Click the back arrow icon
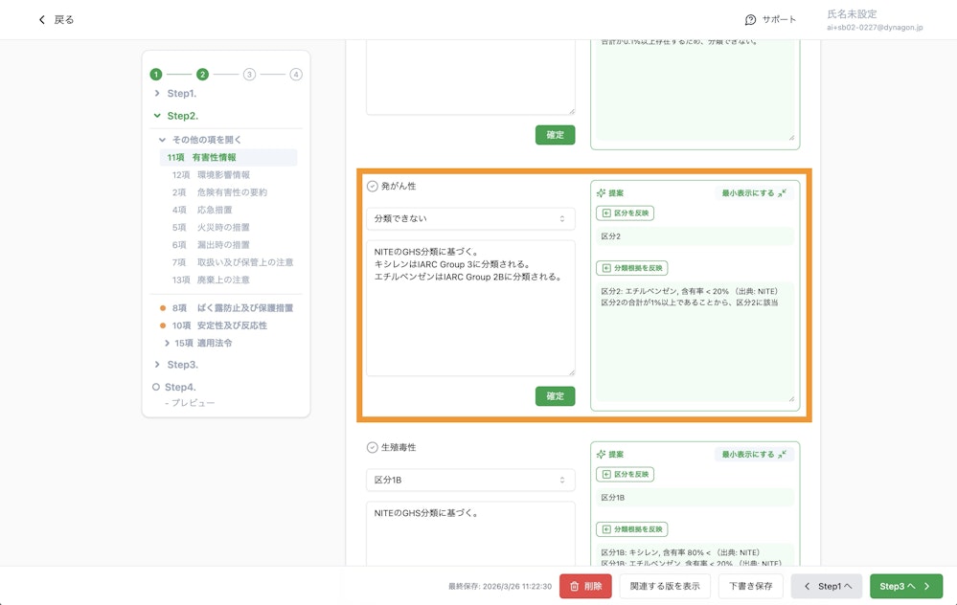Image resolution: width=957 pixels, height=605 pixels. pos(41,20)
